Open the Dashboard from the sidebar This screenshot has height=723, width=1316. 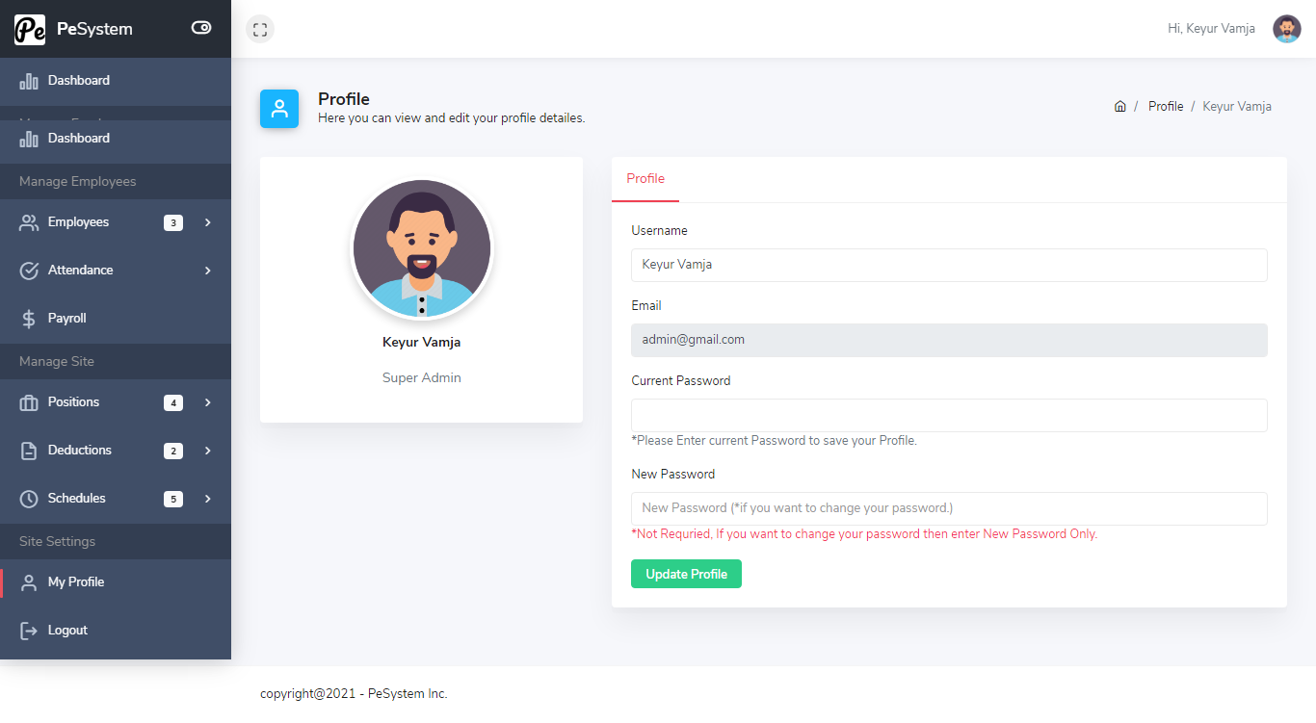click(x=78, y=138)
